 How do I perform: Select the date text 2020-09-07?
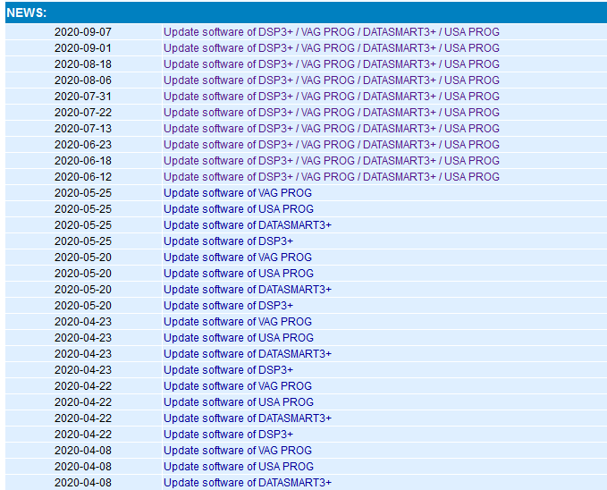click(83, 32)
